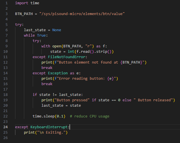Click the while keyword in the loop
This screenshot has height=143, width=180.
[x=29, y=35]
